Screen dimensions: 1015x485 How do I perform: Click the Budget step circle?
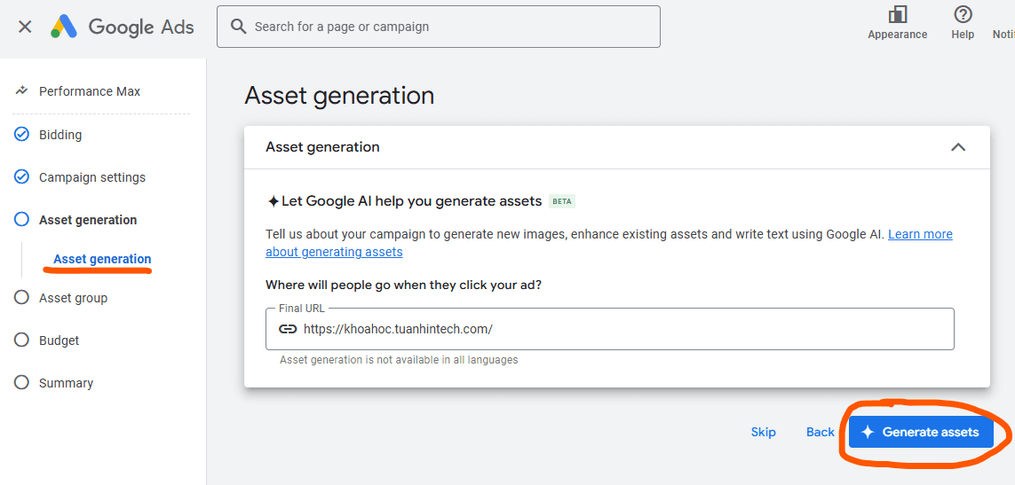click(x=21, y=340)
